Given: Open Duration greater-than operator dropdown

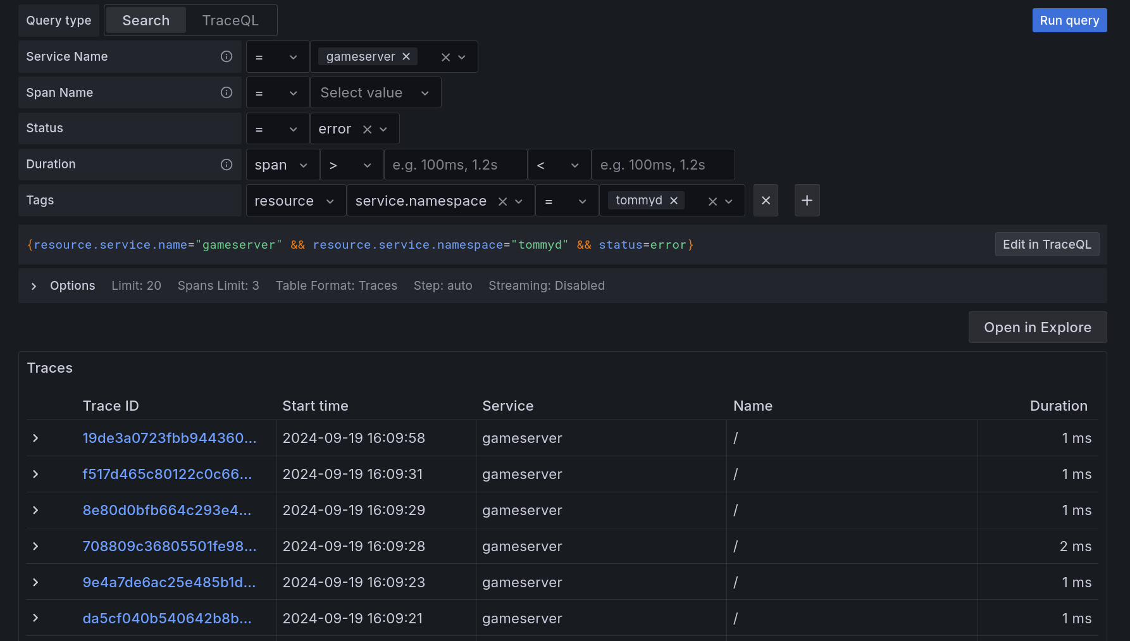Looking at the screenshot, I should click(x=352, y=165).
